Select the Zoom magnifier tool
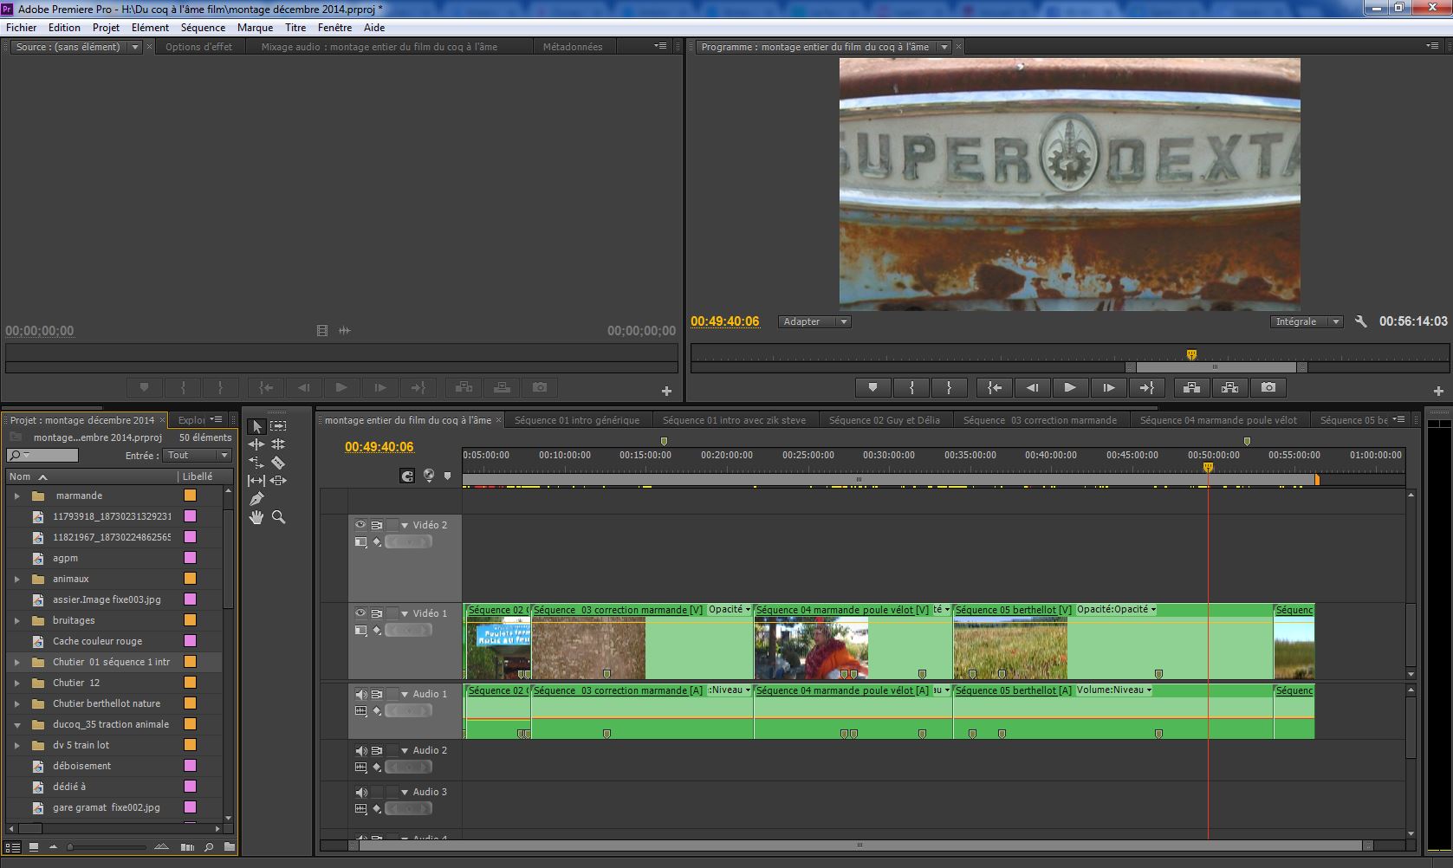The height and width of the screenshot is (868, 1453). 278,517
